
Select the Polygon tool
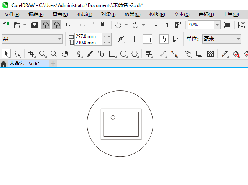pos(135,54)
